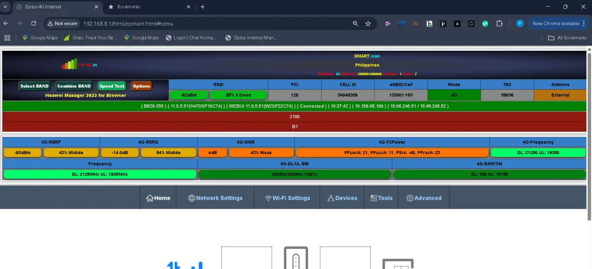Open the Login | Chat Home bookmark
Screen dimensions: 592x269
coord(191,38)
